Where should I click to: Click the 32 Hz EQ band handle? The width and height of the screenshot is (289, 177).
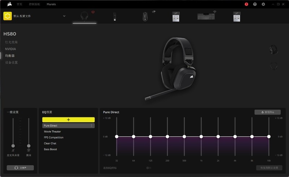coord(117,137)
